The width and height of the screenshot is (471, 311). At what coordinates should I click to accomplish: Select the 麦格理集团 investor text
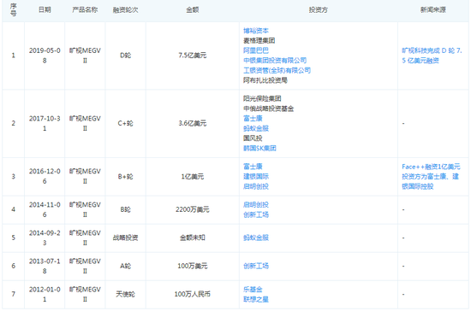click(x=259, y=40)
